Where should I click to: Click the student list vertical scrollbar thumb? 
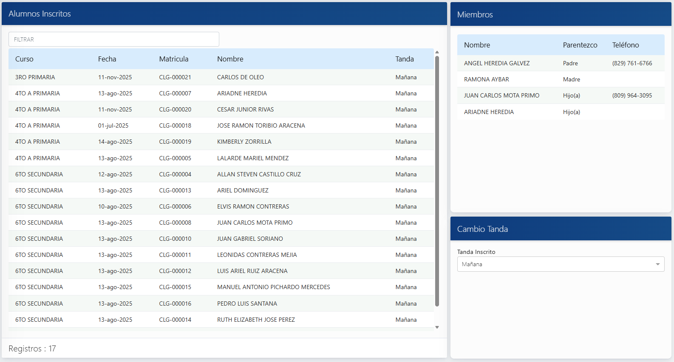point(437,180)
